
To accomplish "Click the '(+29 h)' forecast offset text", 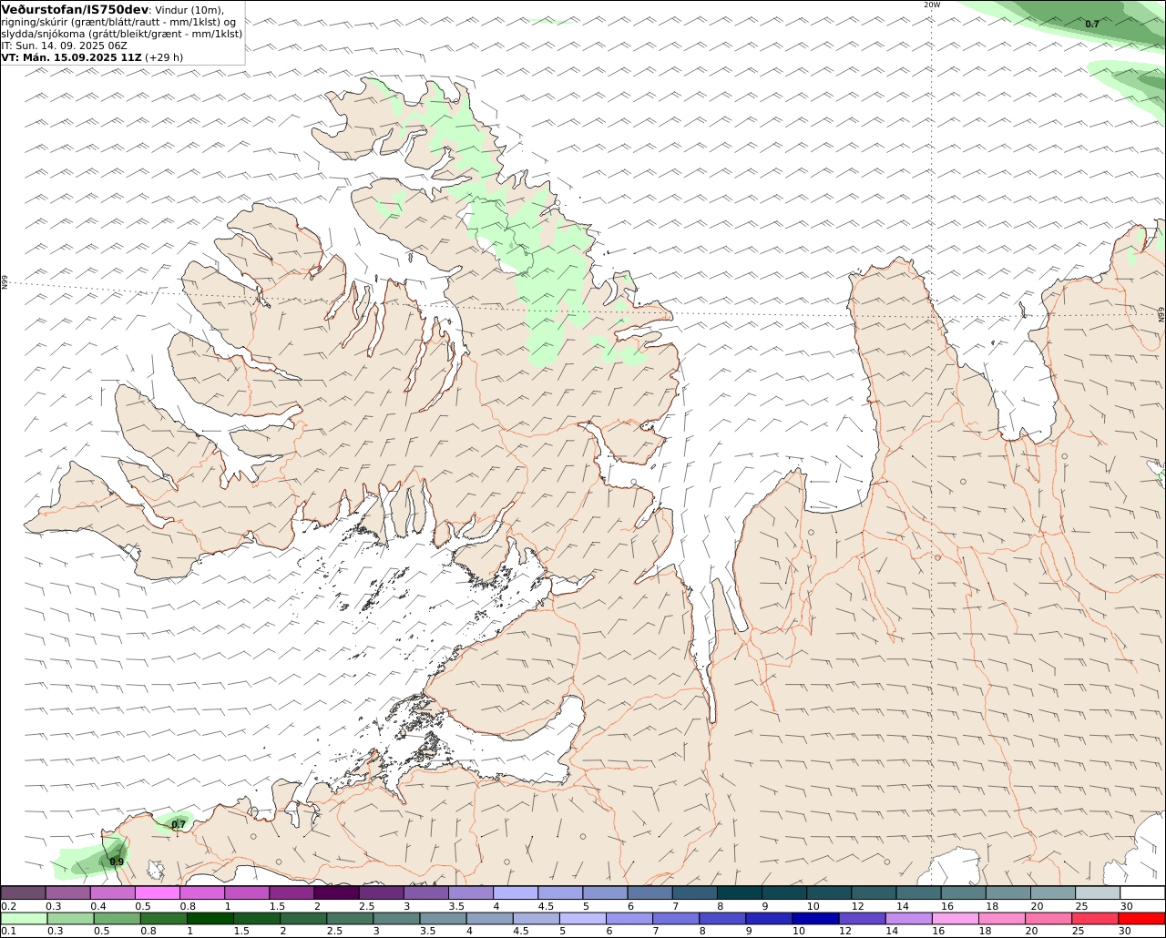I will 165,57.
